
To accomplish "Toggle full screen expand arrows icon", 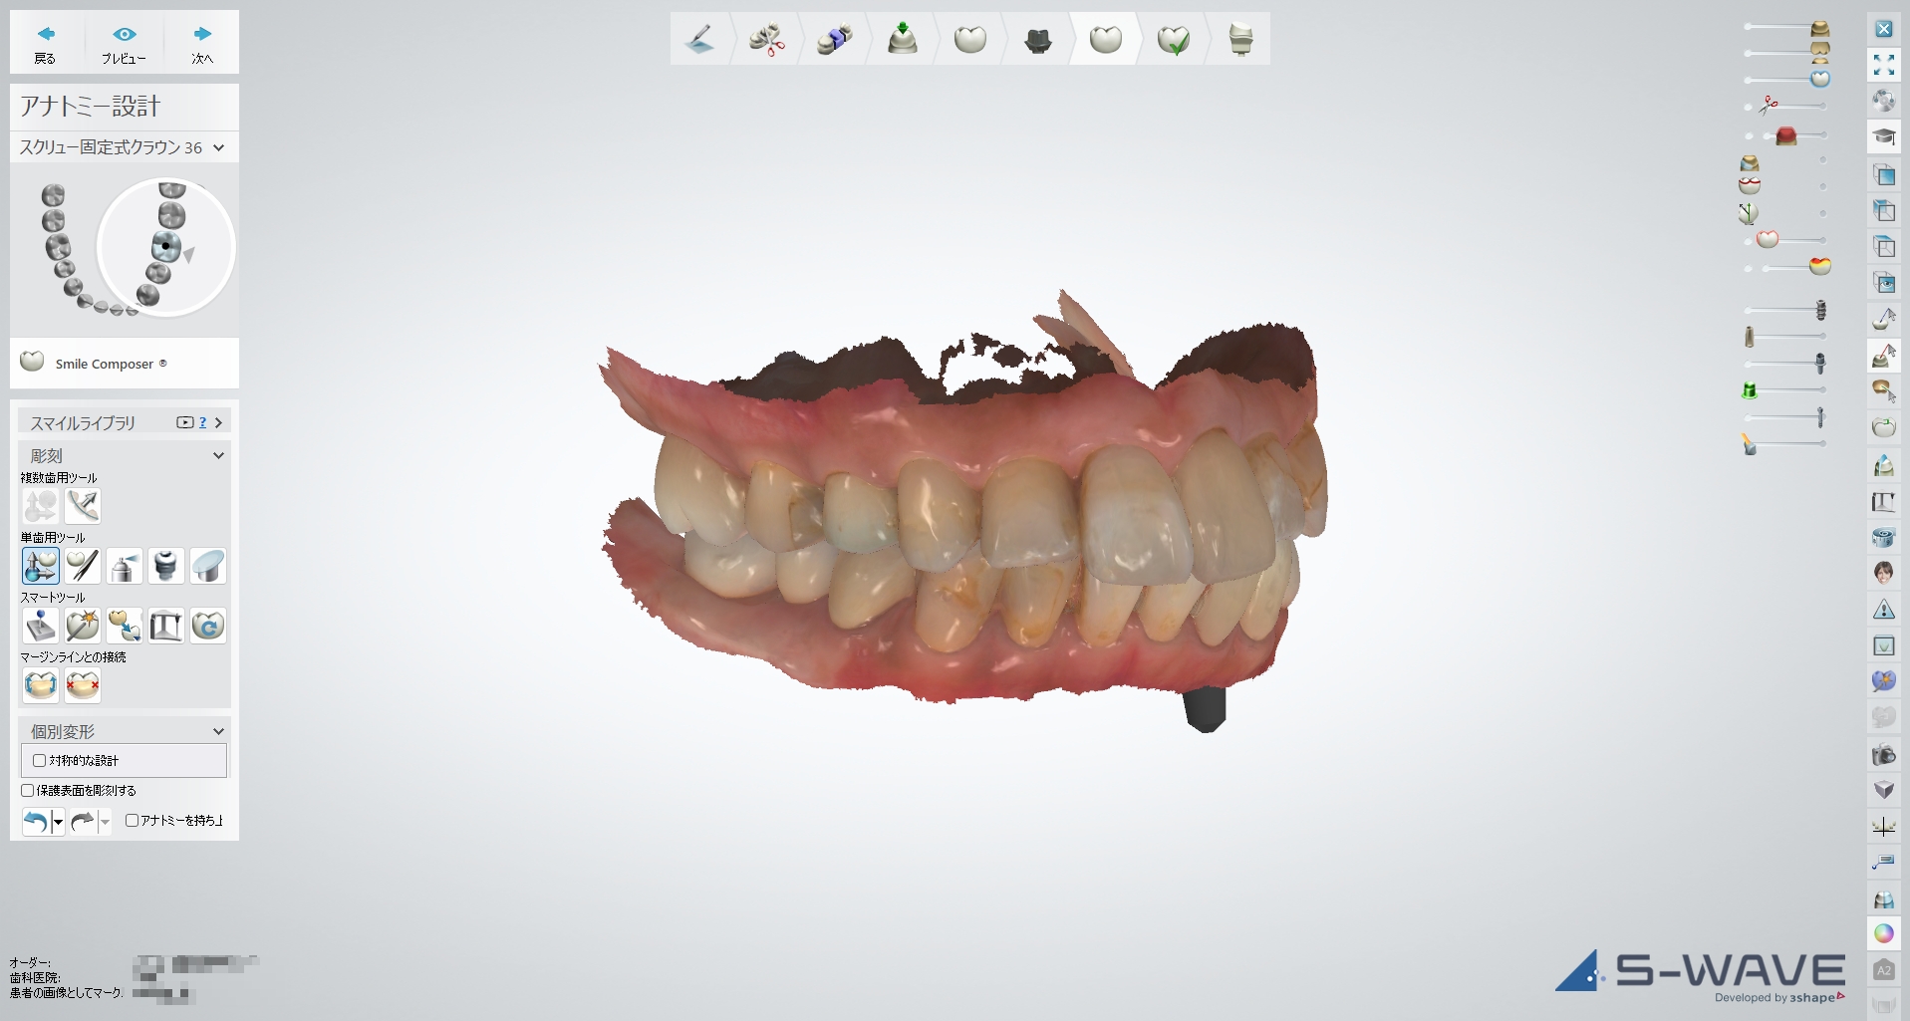I will click(1884, 65).
